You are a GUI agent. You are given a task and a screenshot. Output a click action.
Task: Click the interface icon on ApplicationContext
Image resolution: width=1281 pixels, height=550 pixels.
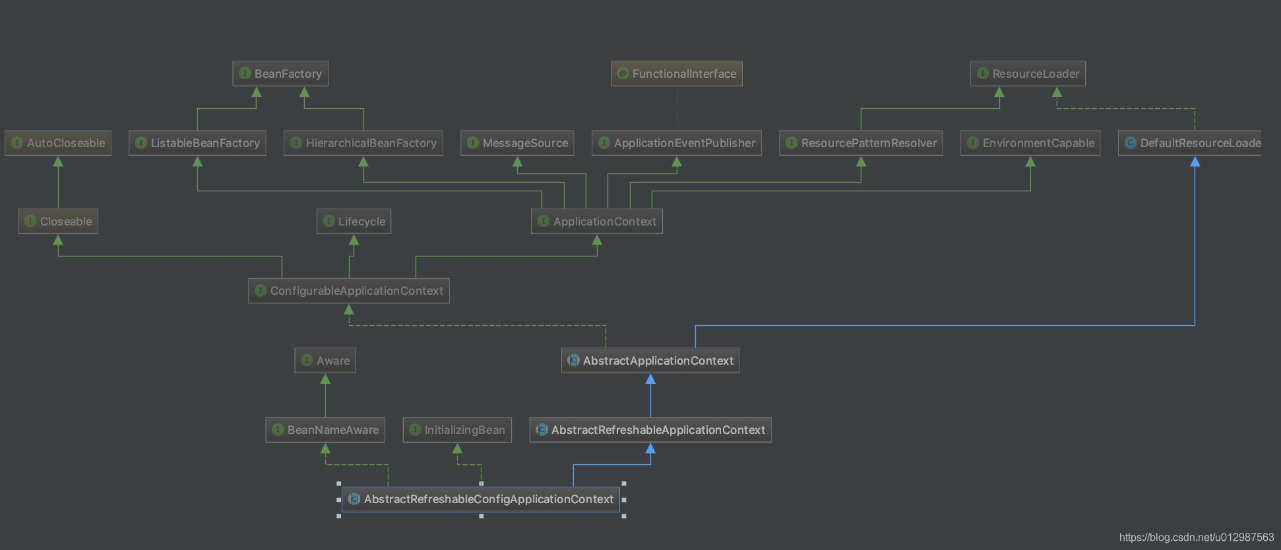[544, 221]
